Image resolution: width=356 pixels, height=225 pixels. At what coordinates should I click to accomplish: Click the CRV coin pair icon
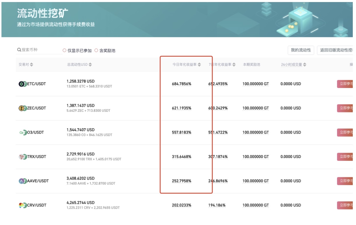[22, 205]
